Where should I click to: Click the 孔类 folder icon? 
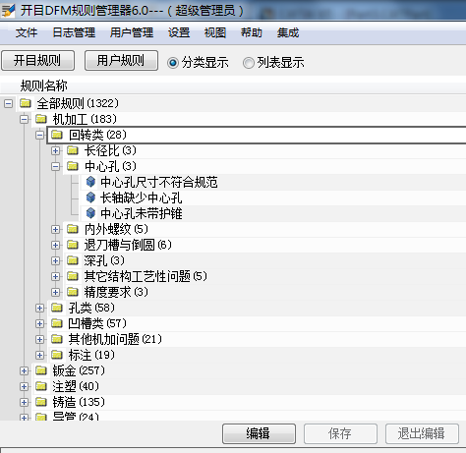coord(57,308)
